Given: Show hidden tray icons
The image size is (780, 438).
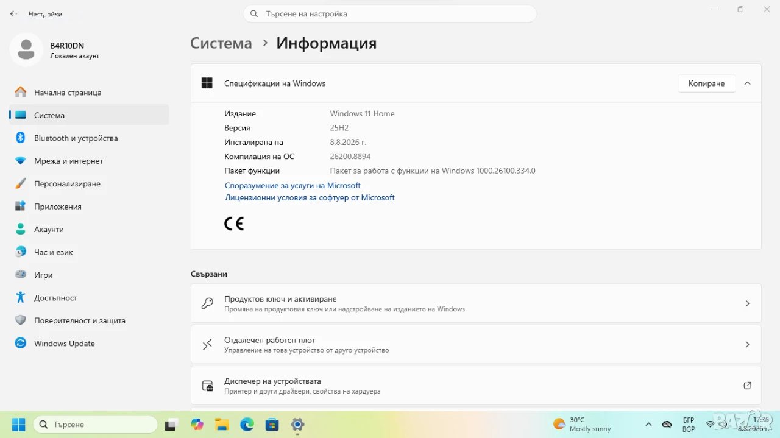Looking at the screenshot, I should (648, 425).
